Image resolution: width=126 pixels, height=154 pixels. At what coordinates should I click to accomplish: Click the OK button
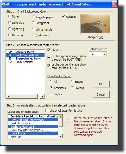point(101,84)
